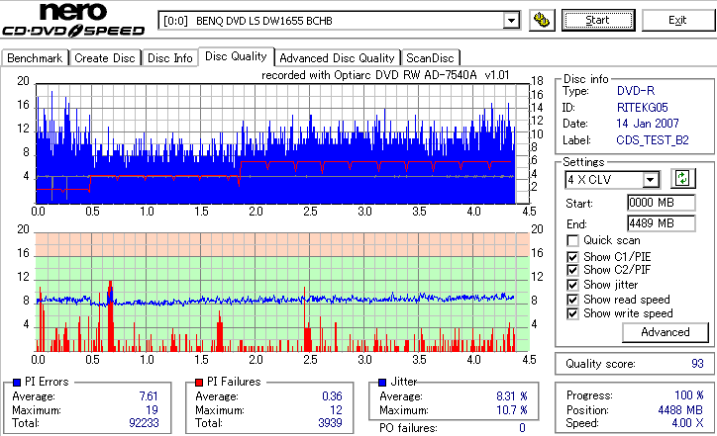The width and height of the screenshot is (717, 436).
Task: Switch to the Benchmark tab
Action: pyautogui.click(x=35, y=58)
